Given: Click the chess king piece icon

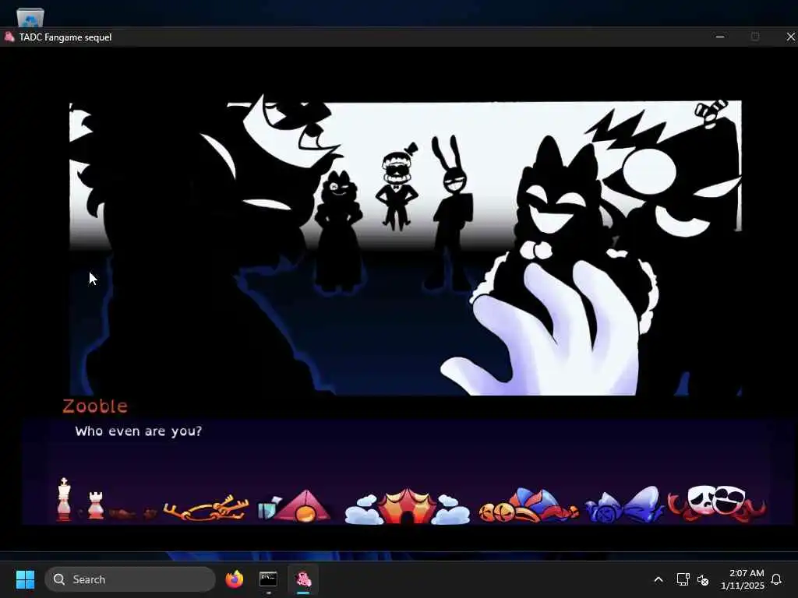Looking at the screenshot, I should click(64, 499).
